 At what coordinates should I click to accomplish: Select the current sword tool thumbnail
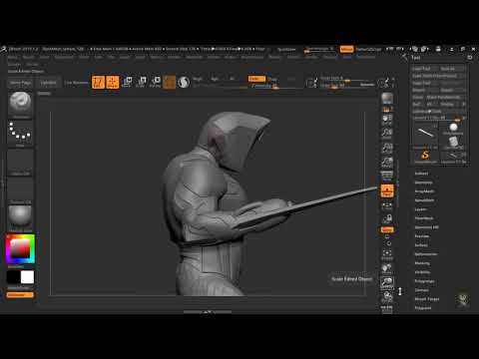[x=425, y=135]
